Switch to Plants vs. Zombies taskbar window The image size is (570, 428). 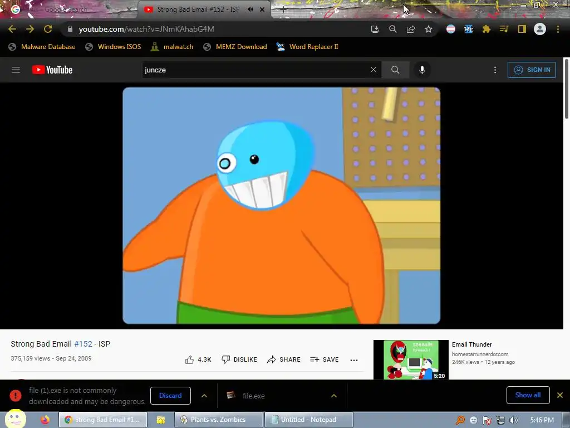[218, 420]
